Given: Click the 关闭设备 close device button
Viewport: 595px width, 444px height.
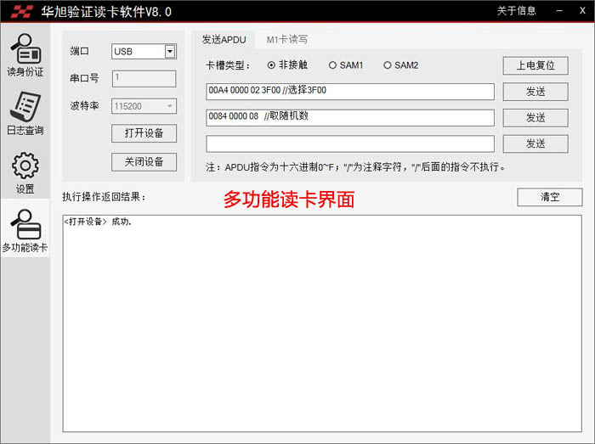Looking at the screenshot, I should (144, 161).
